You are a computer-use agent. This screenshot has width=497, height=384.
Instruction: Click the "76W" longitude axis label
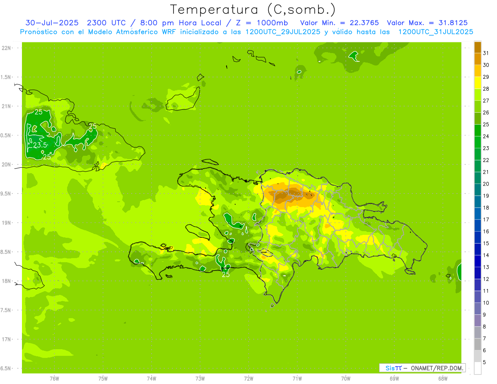pyautogui.click(x=54, y=379)
